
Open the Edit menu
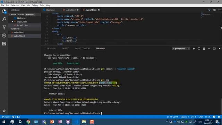point(8,6)
